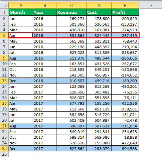162x157 pixels.
Task: Click the Profit header cell
Action: coord(125,12)
